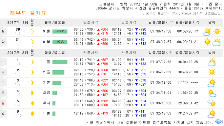Click the high tide time 21:50 (658)
224x126 pixels.
tap(84, 95)
